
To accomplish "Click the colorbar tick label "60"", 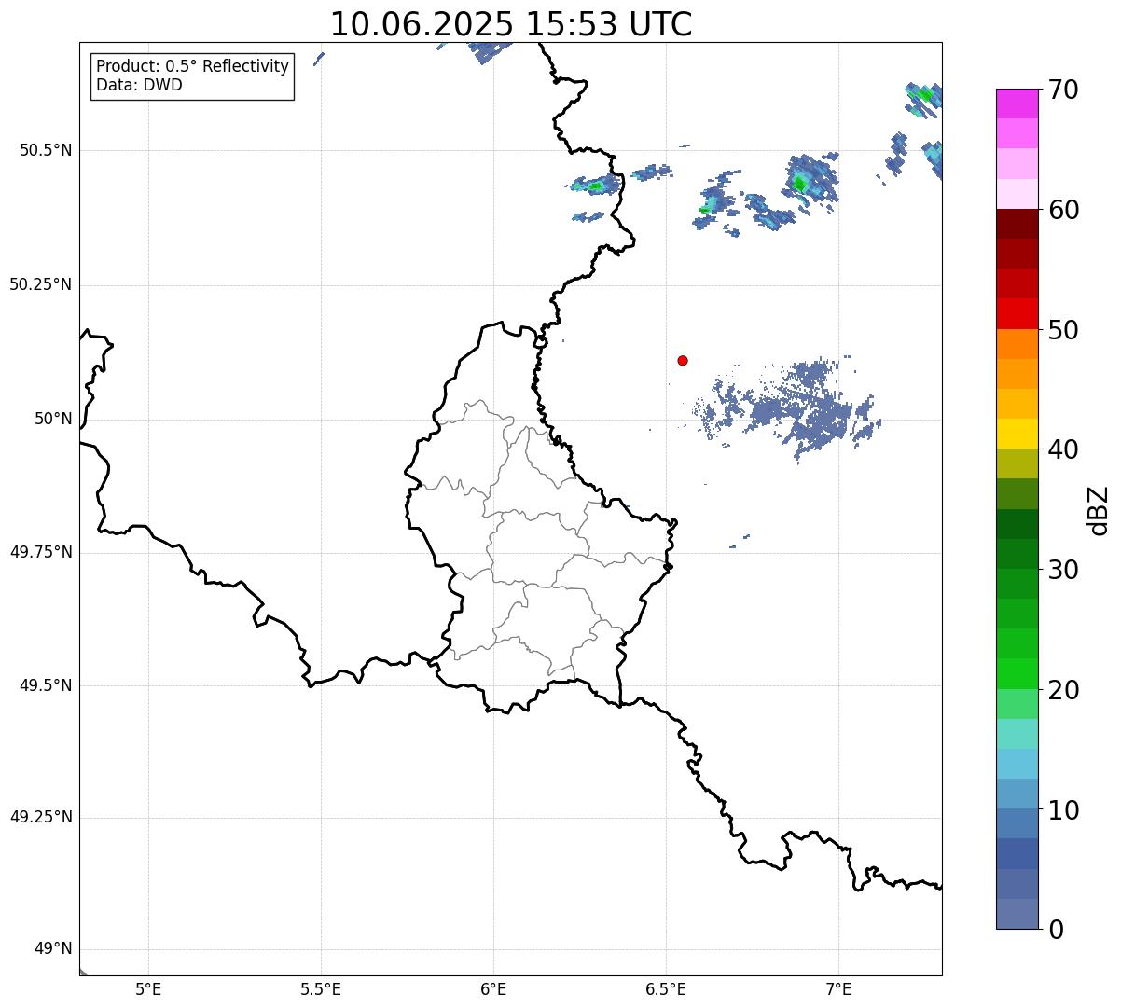I will (x=1063, y=210).
